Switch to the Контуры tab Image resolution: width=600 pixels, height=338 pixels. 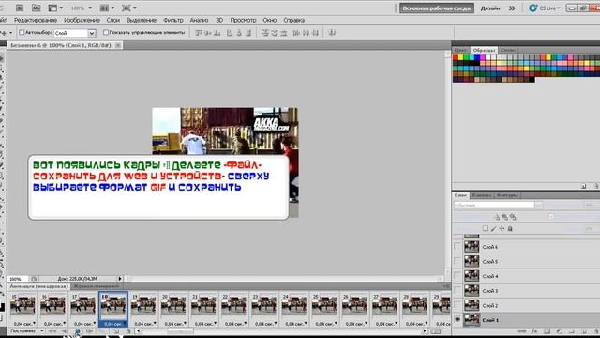click(507, 195)
